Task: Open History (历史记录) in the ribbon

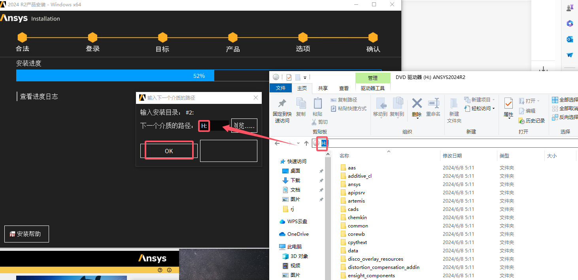Action: (x=532, y=120)
